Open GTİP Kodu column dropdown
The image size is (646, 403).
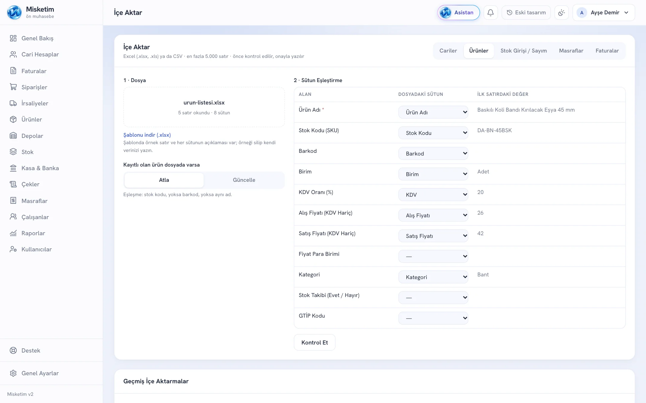433,318
